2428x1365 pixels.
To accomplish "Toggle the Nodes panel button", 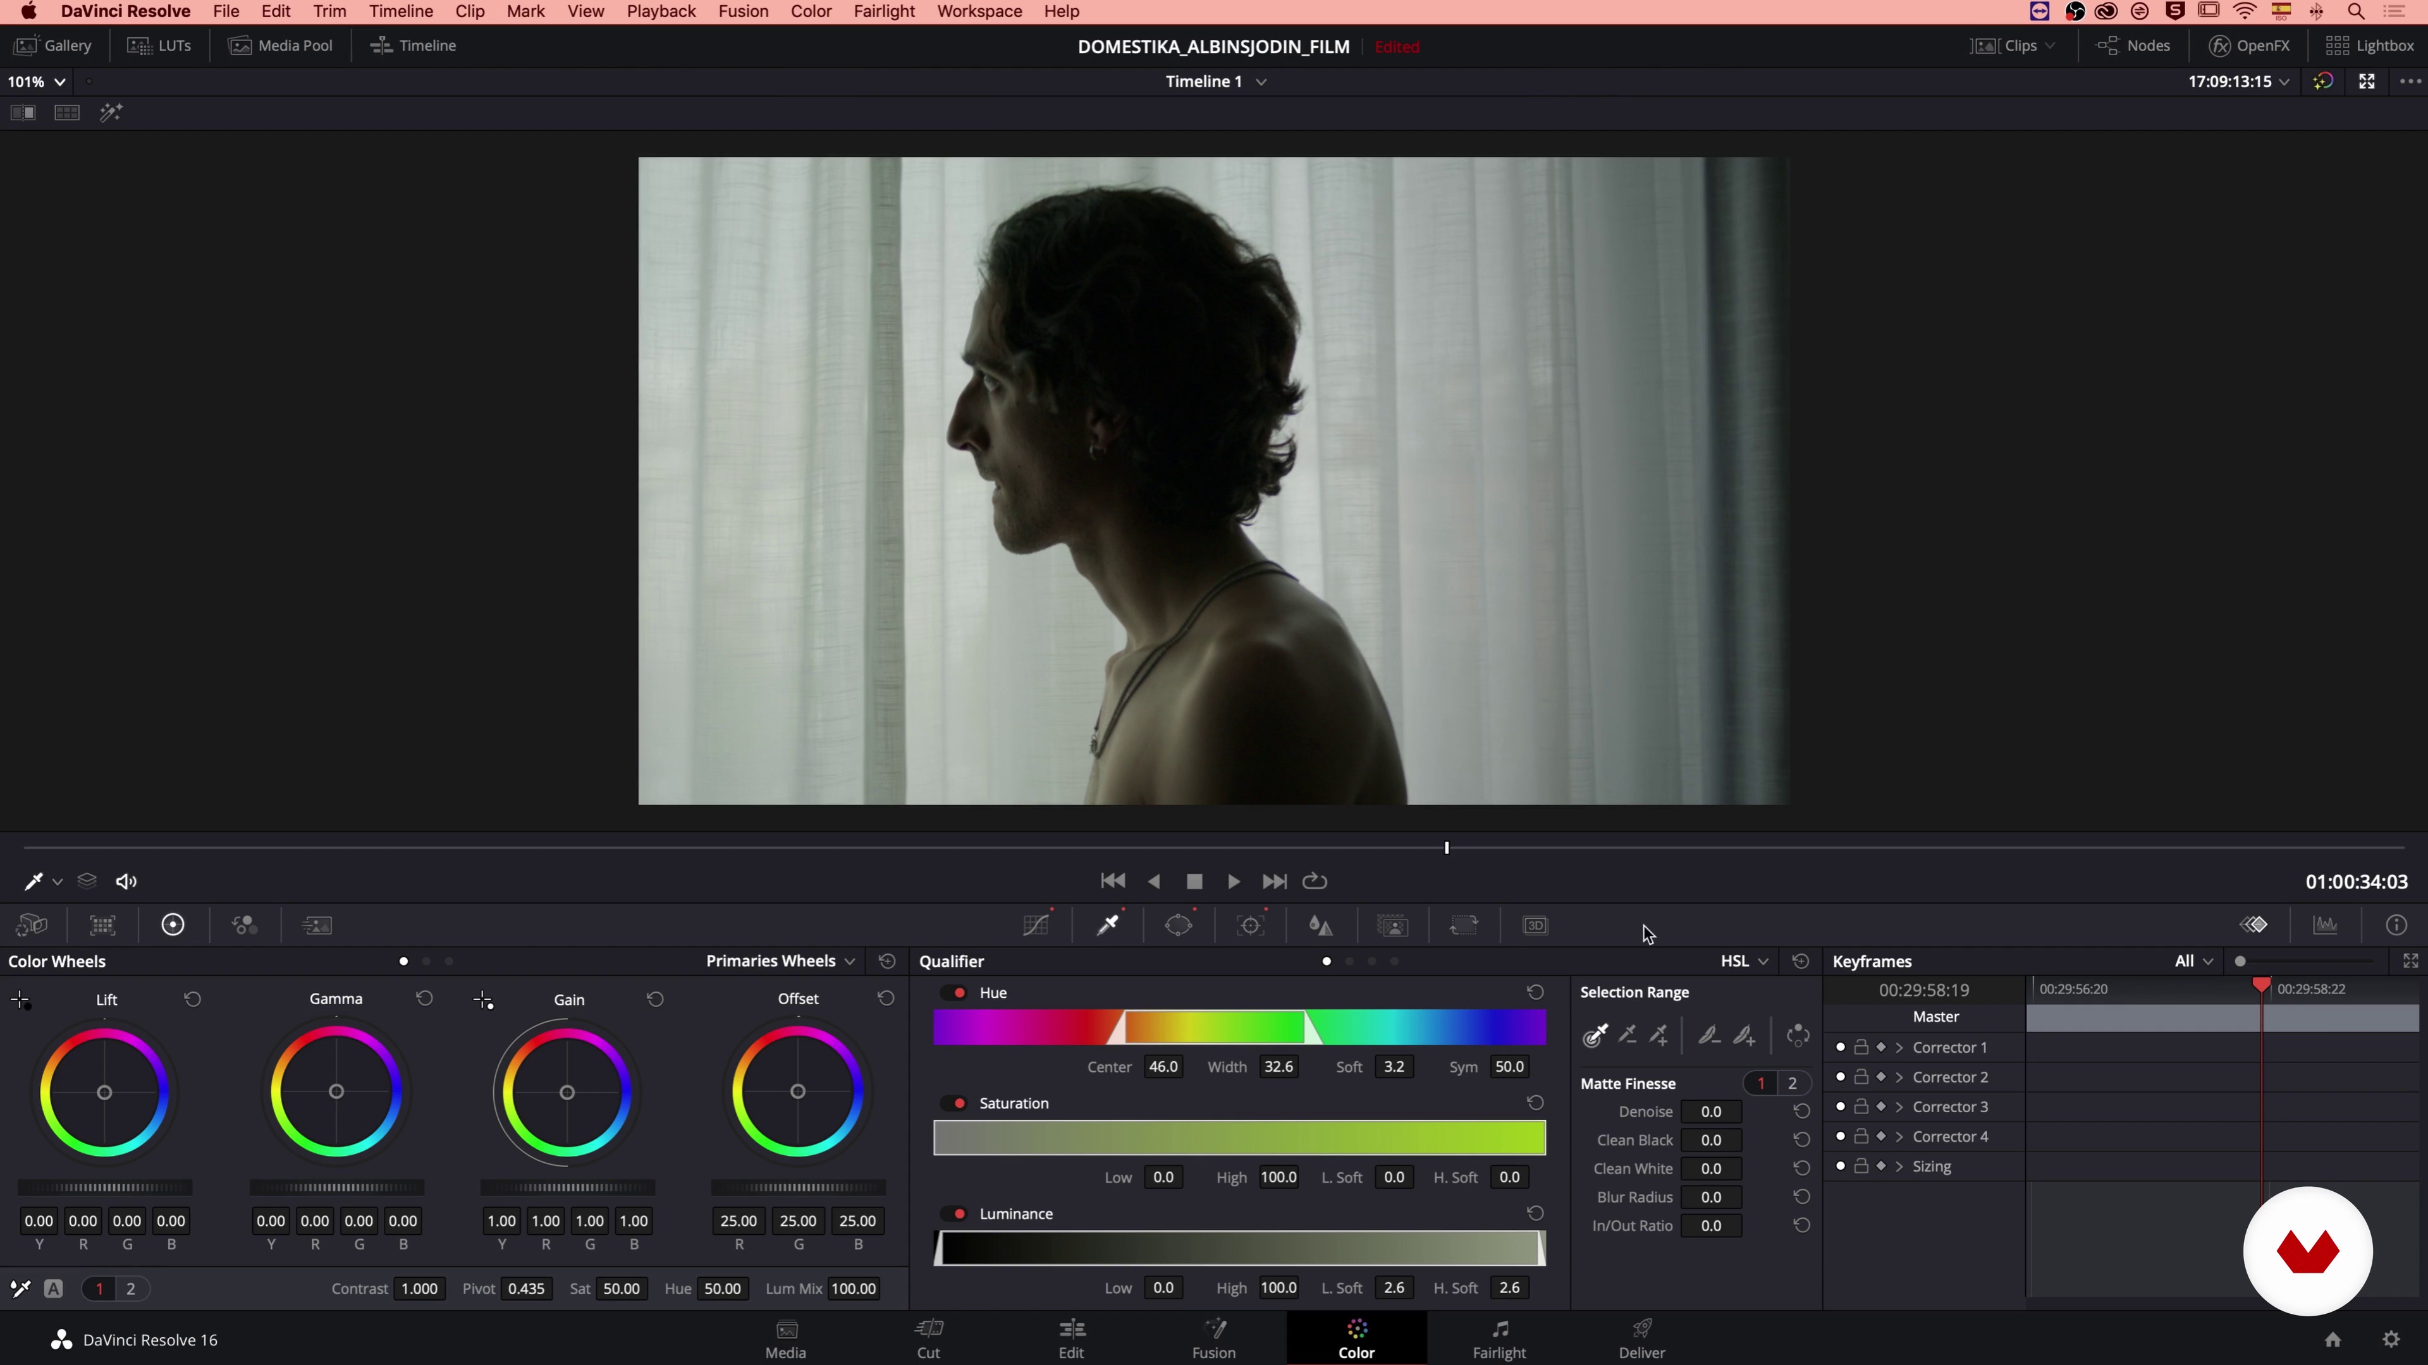I will pos(2134,45).
